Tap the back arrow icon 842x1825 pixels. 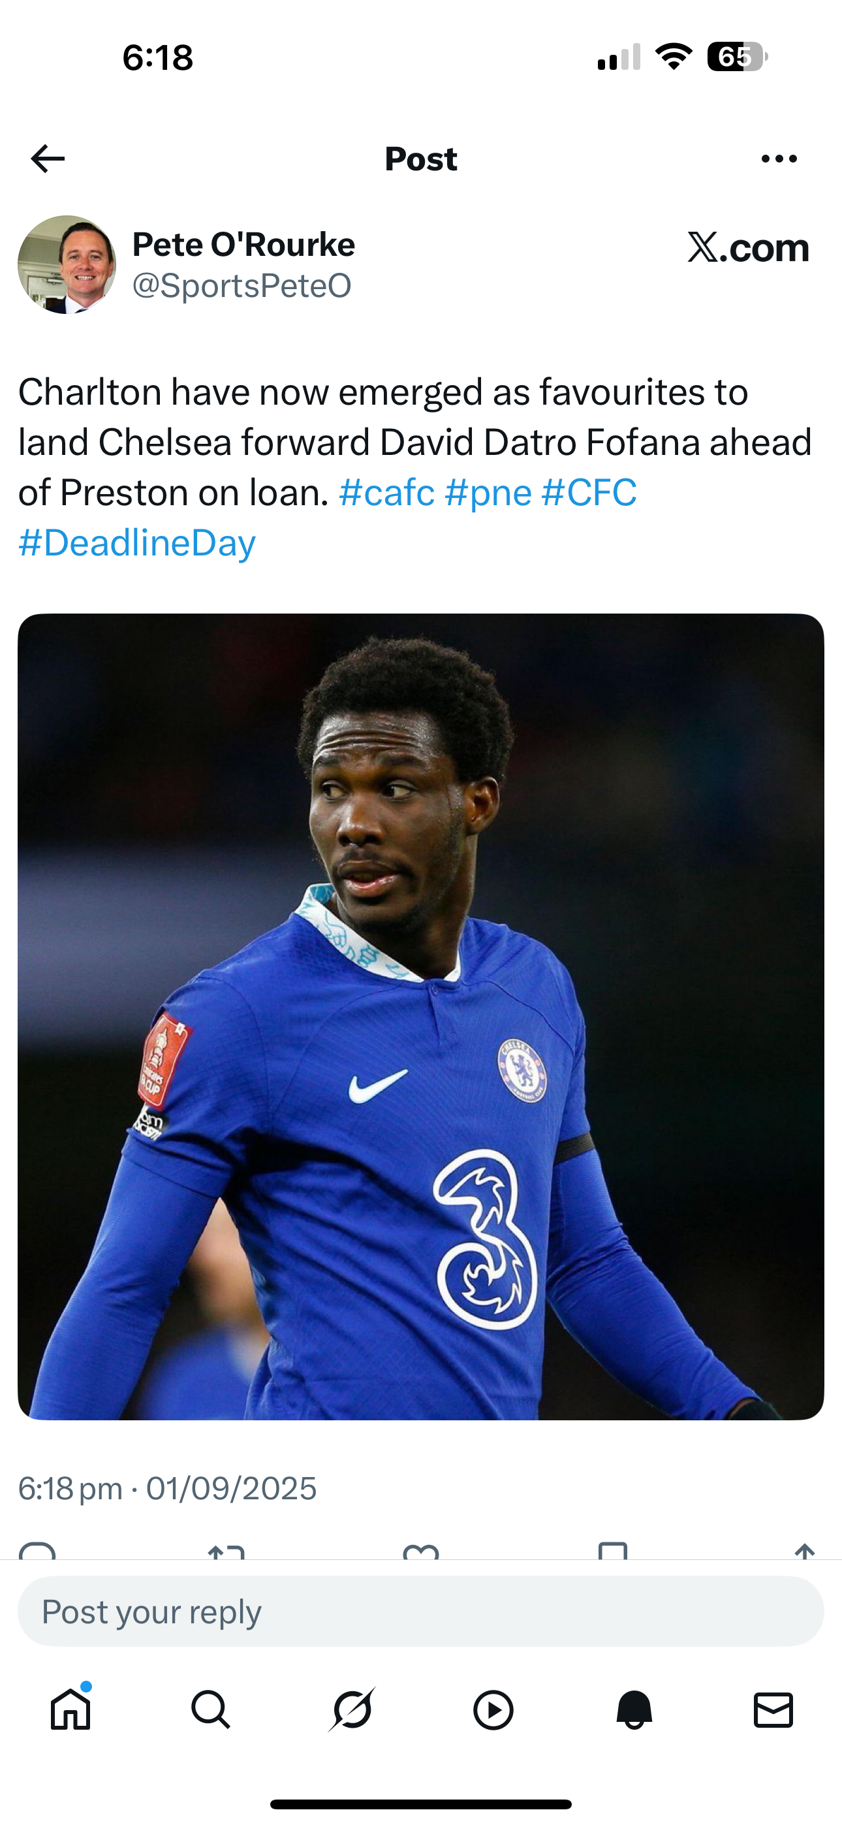point(48,159)
